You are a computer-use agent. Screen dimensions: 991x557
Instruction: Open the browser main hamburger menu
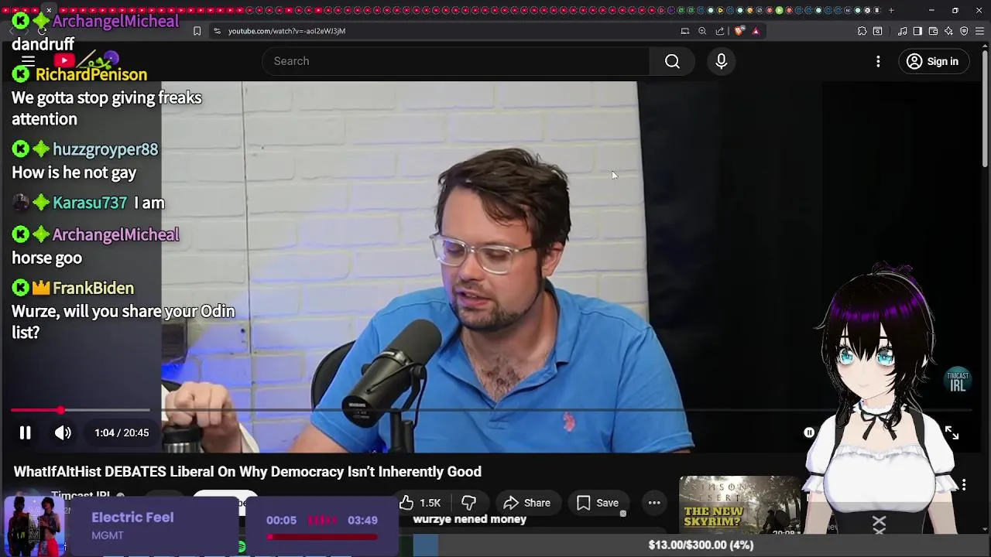(x=979, y=31)
